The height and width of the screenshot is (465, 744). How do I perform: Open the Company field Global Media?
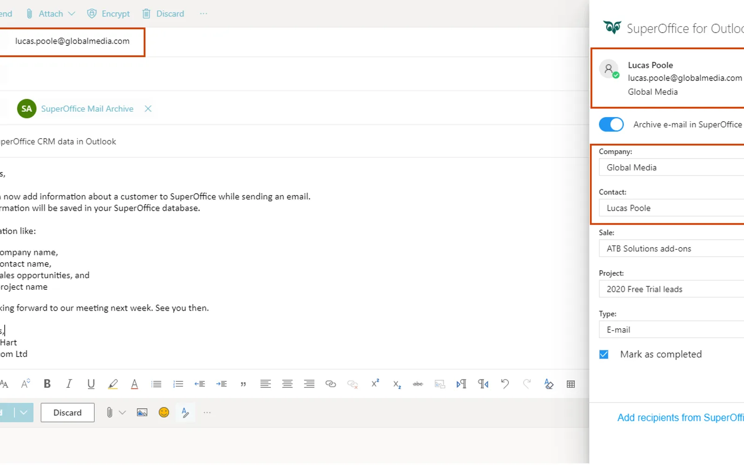(x=671, y=167)
